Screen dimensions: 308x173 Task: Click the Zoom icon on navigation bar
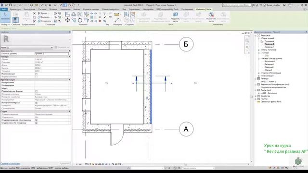click(247, 47)
